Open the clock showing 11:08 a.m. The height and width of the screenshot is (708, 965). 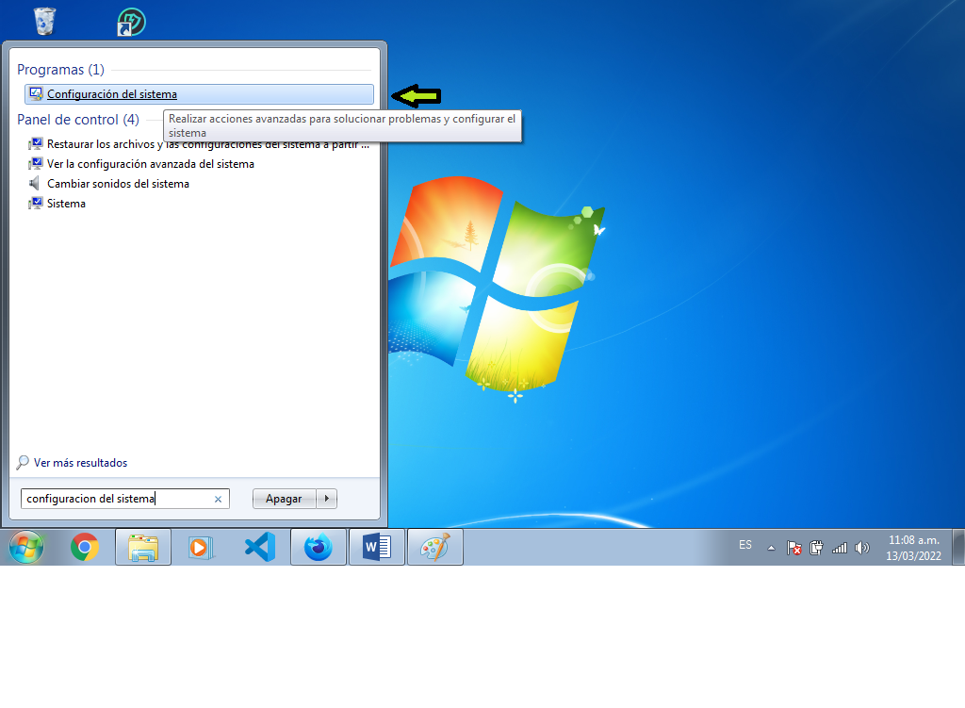(914, 548)
